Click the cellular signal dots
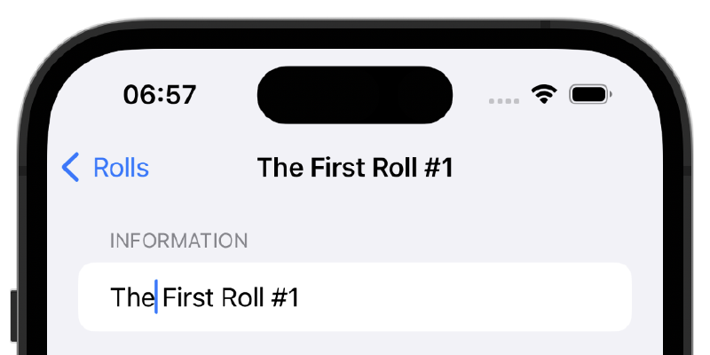The image size is (710, 355). [504, 101]
